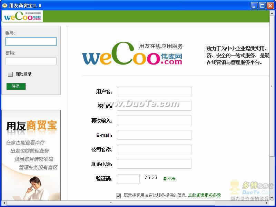Click the vertical scrollbar up arrow
This screenshot has width=276, height=207.
[x=272, y=13]
